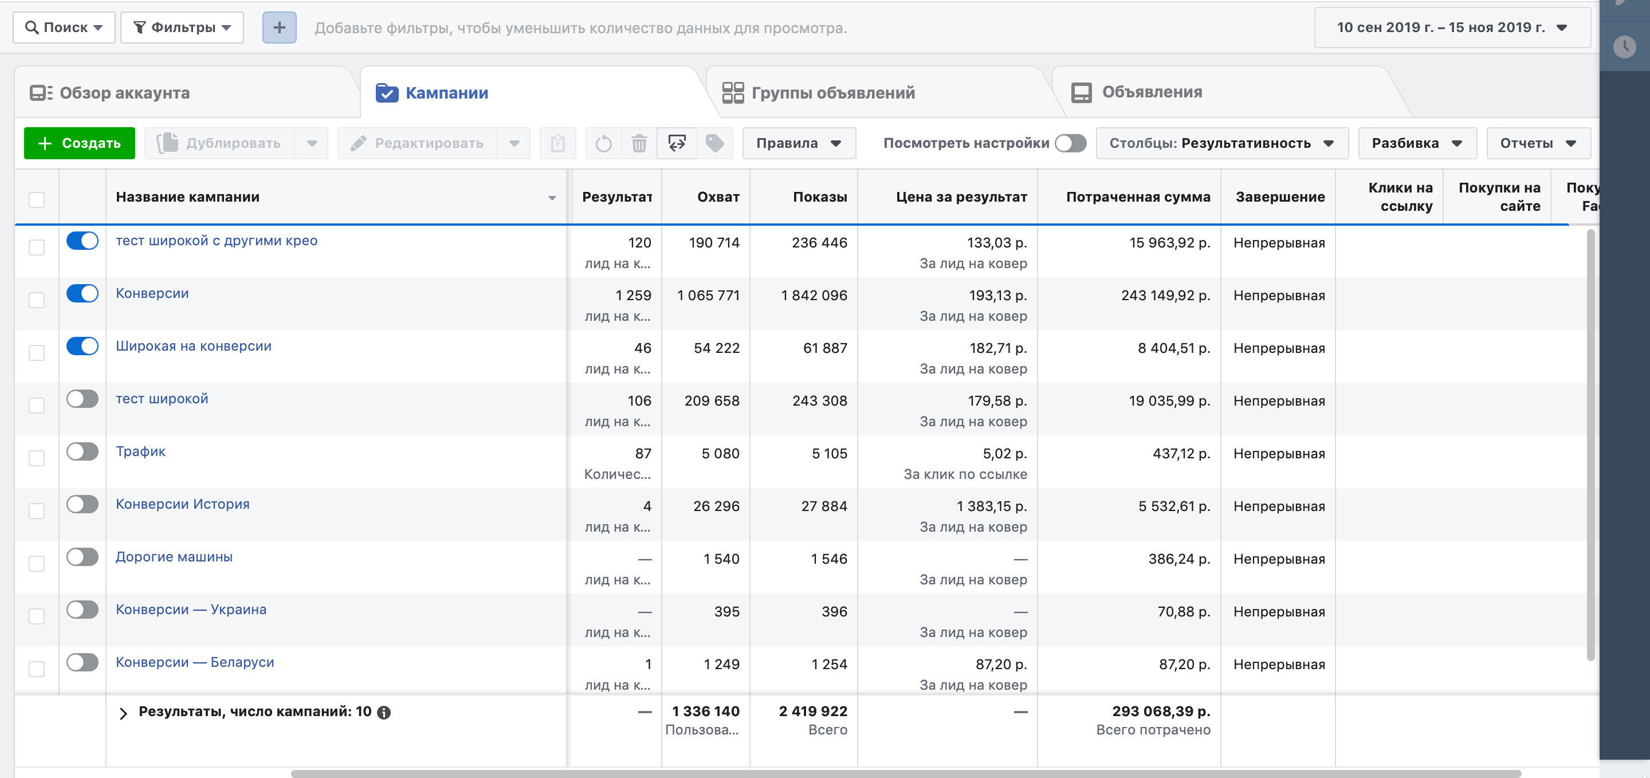Image resolution: width=1650 pixels, height=778 pixels.
Task: Open the Дорогие машины campaign link
Action: tap(174, 556)
